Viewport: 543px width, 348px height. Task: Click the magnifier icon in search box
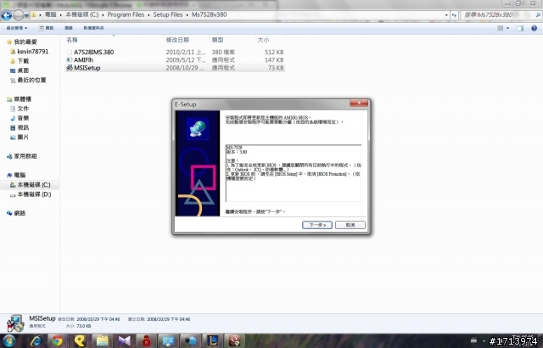[x=538, y=15]
